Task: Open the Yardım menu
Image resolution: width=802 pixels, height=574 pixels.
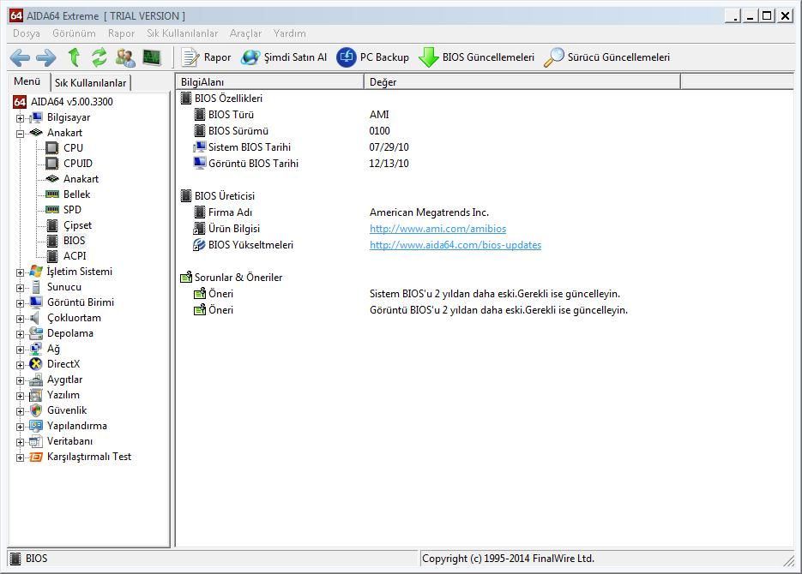Action: tap(290, 33)
